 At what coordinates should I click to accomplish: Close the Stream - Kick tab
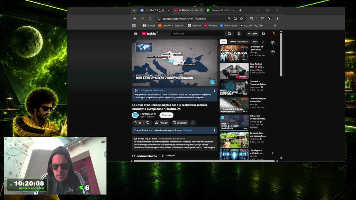[x=233, y=11]
